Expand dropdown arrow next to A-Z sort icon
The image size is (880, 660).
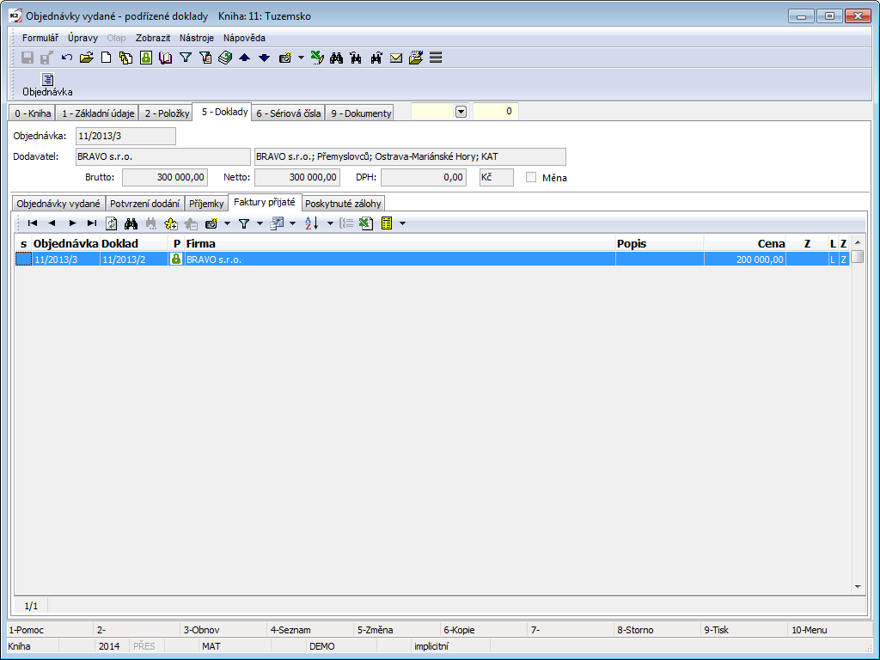330,223
